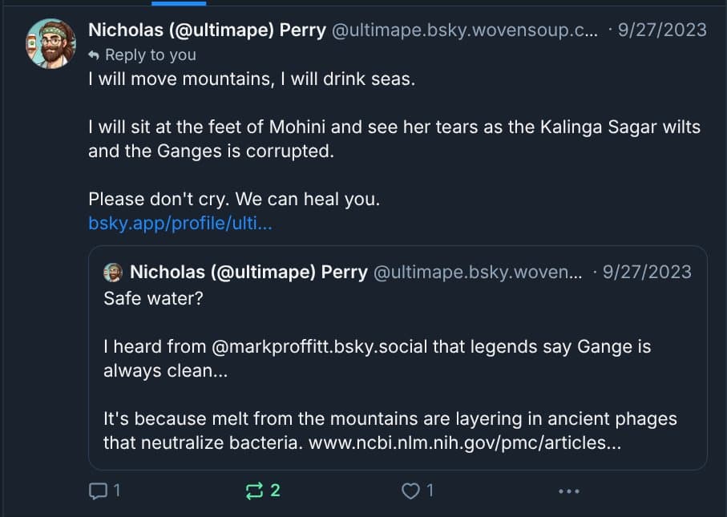
Task: Open the top 'Nicholas (@ultimape) Perry' display name
Action: 207,30
